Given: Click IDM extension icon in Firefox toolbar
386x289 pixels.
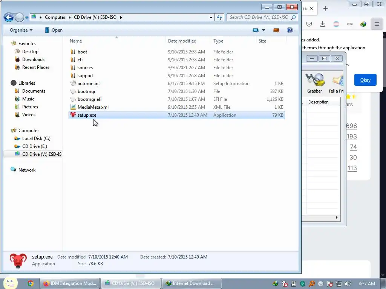Looking at the screenshot, I should click(363, 24).
